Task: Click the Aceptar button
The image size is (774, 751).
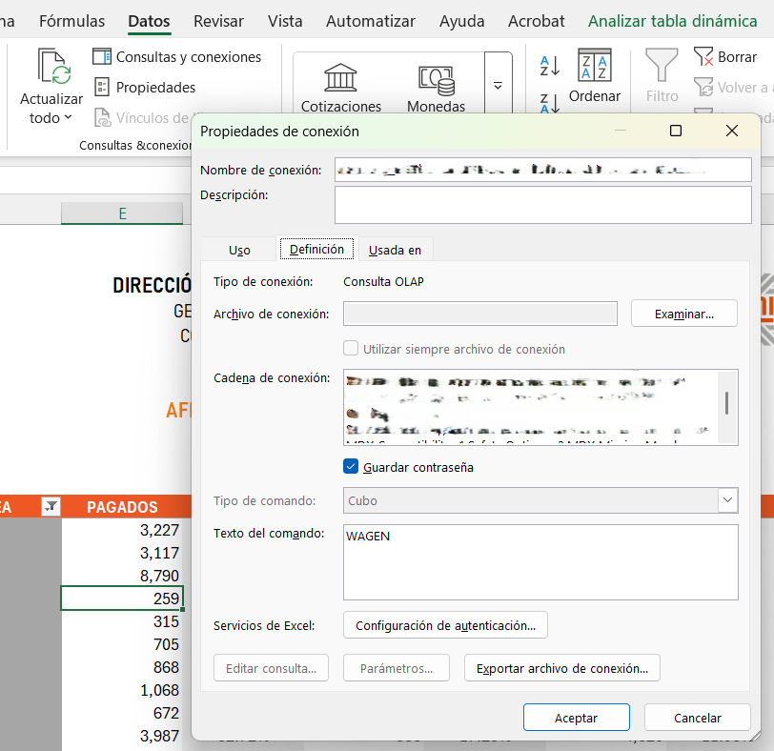Action: tap(576, 718)
